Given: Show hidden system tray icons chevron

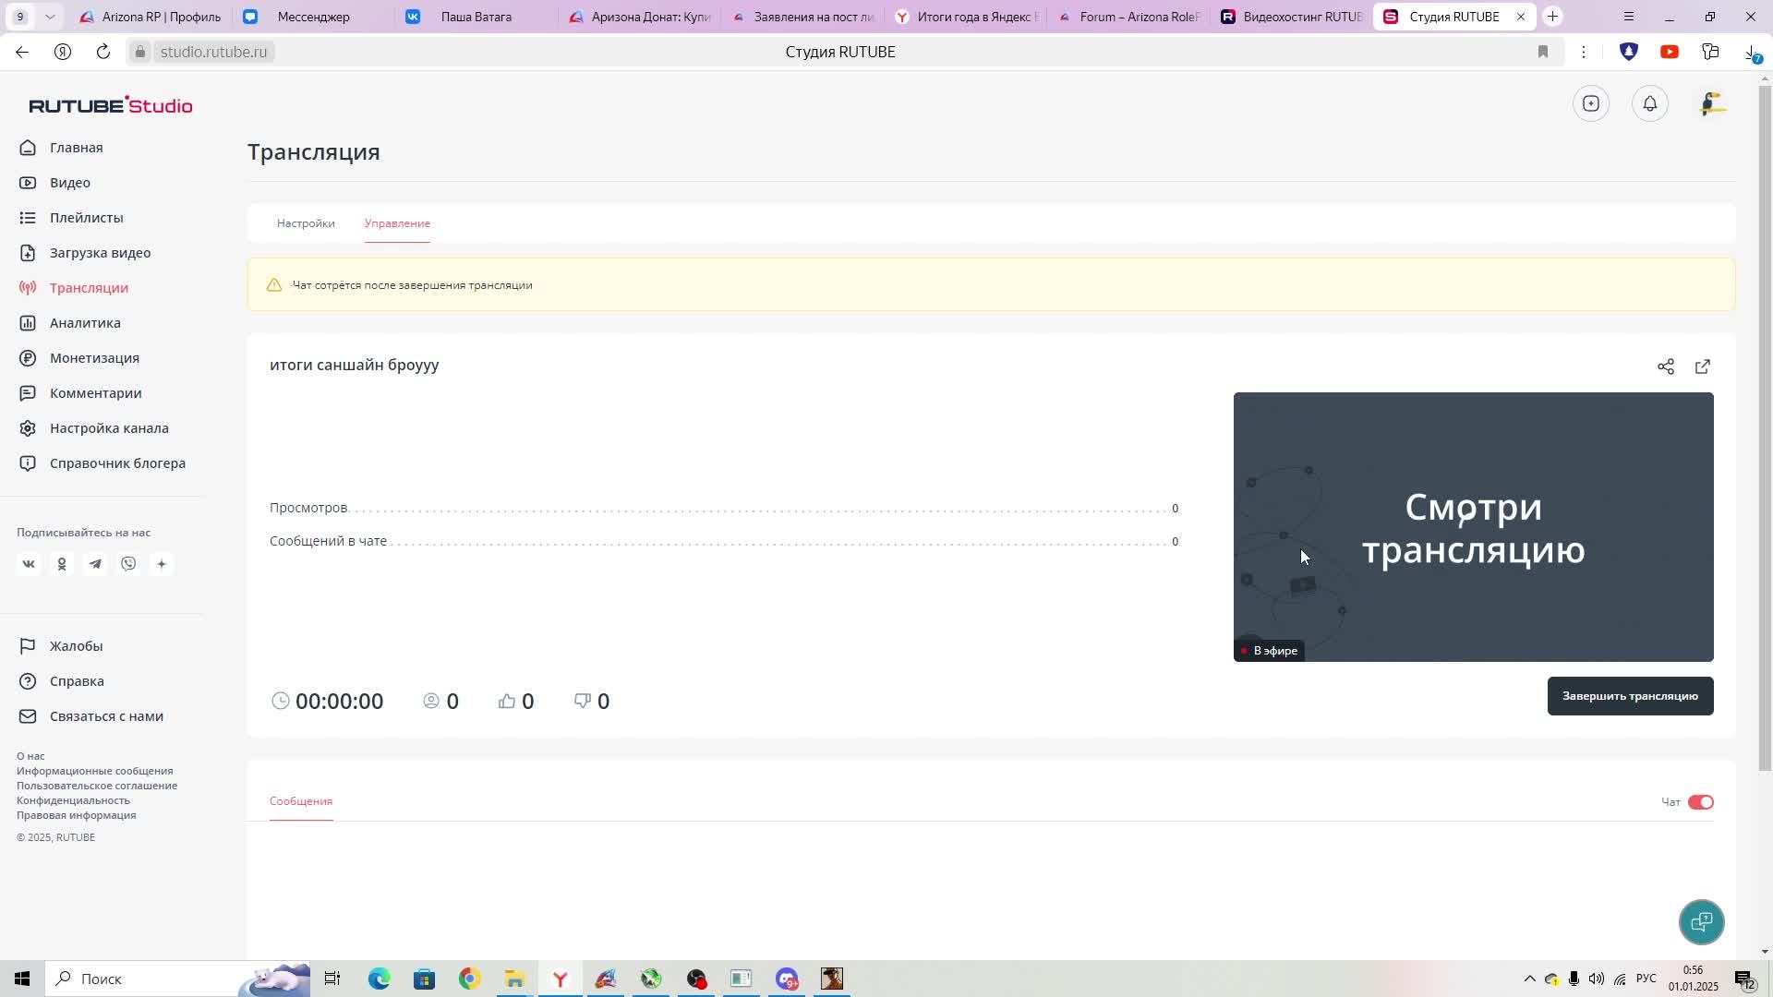Looking at the screenshot, I should (x=1529, y=979).
